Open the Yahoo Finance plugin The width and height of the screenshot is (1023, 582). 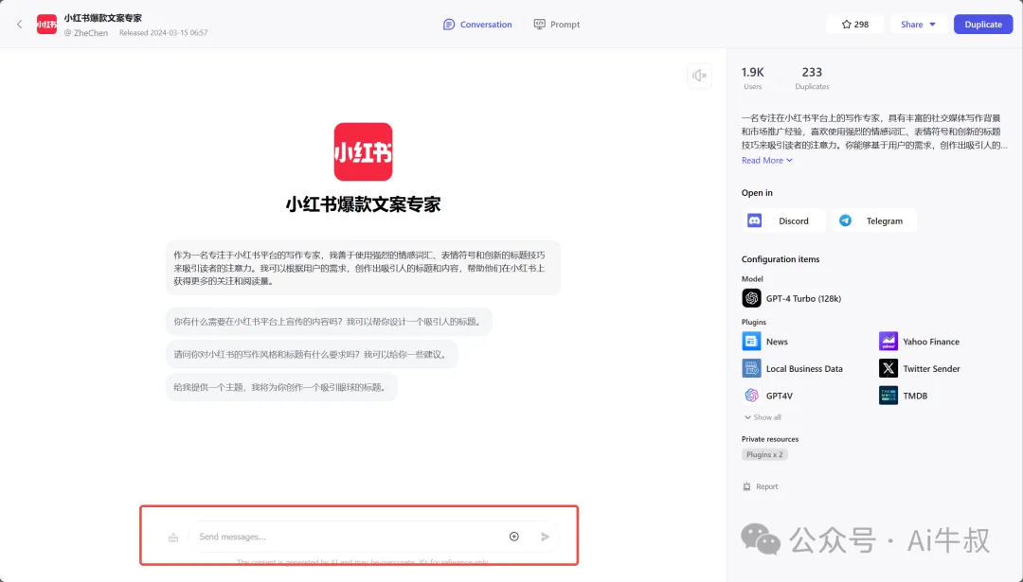(888, 341)
